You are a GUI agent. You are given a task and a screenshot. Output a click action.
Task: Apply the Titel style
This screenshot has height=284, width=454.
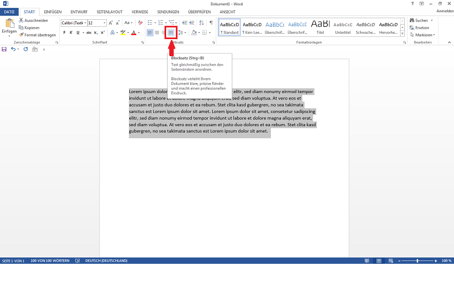pyautogui.click(x=320, y=27)
